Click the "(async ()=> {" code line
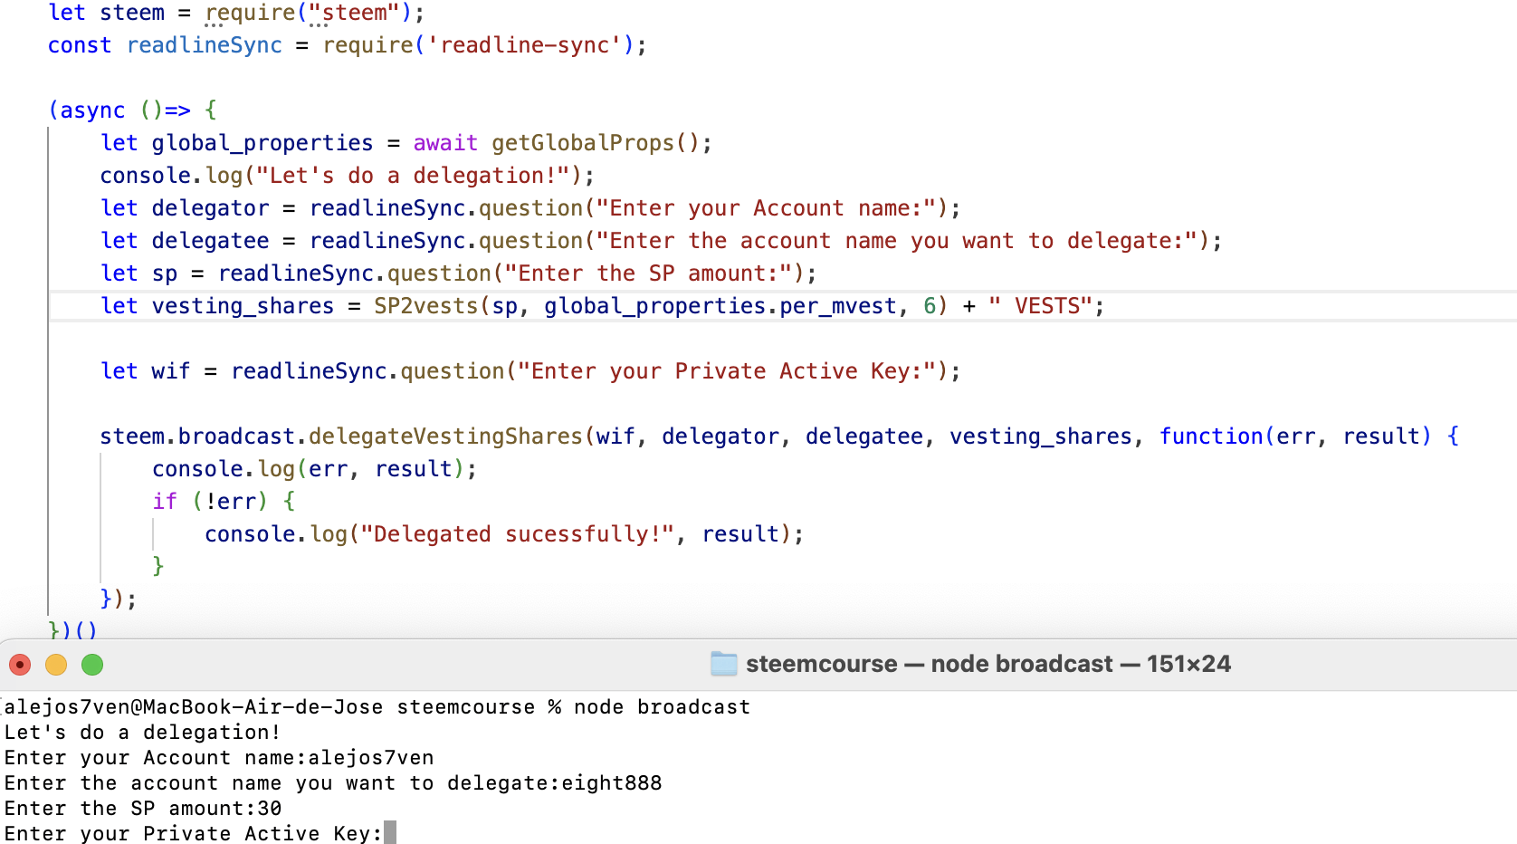The width and height of the screenshot is (1517, 844). pyautogui.click(x=133, y=110)
